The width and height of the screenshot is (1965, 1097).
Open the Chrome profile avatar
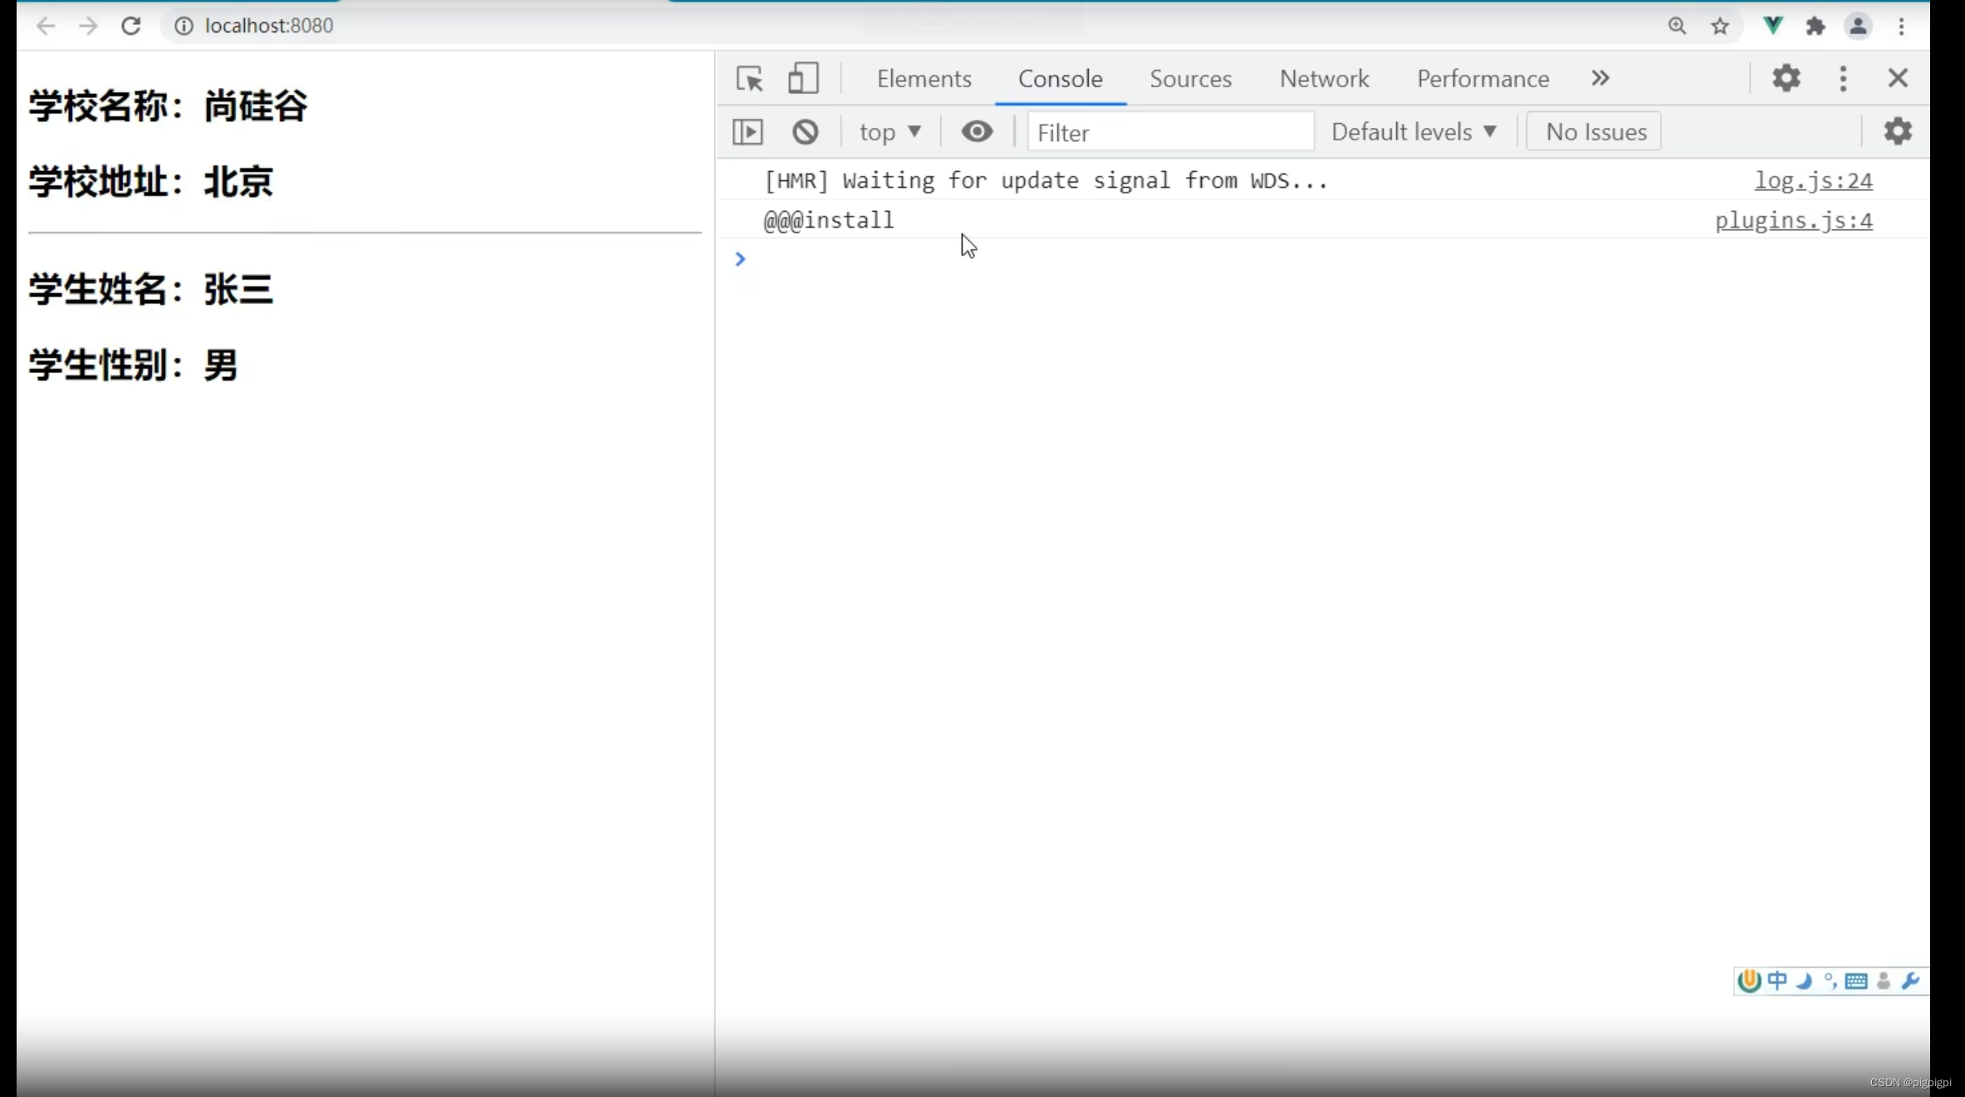pyautogui.click(x=1858, y=26)
